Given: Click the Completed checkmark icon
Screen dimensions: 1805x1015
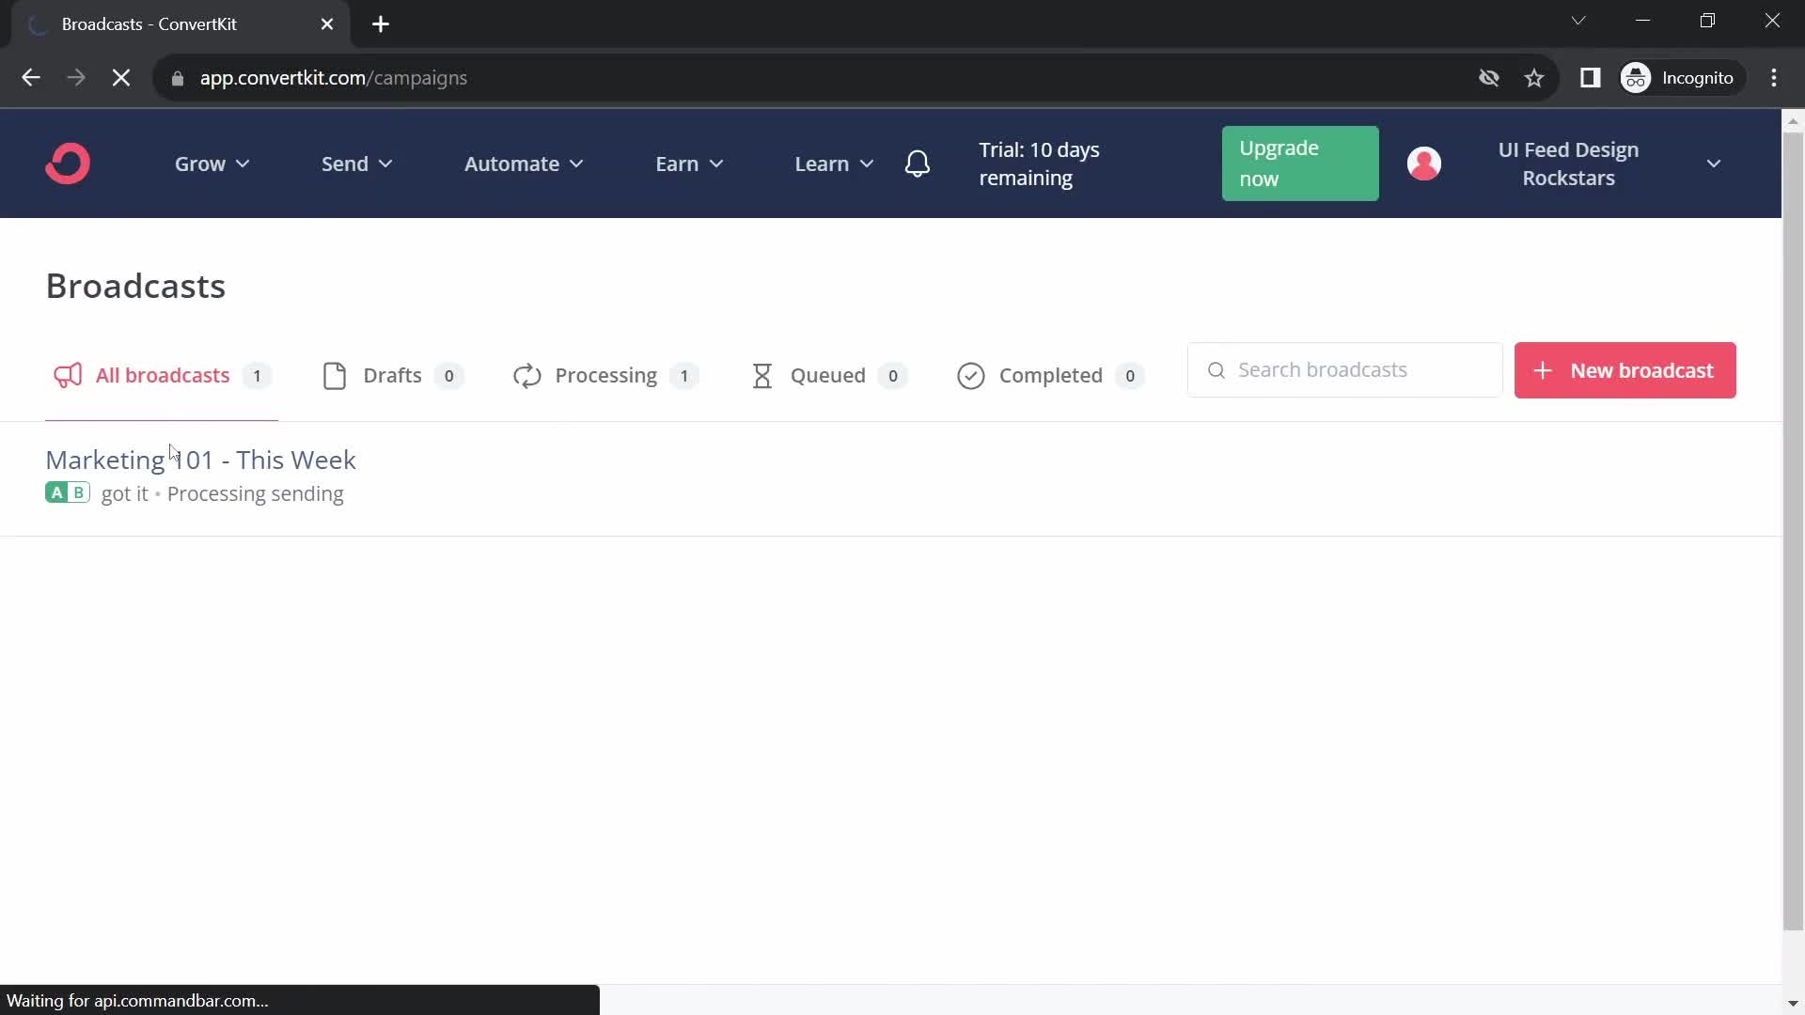Looking at the screenshot, I should [969, 376].
